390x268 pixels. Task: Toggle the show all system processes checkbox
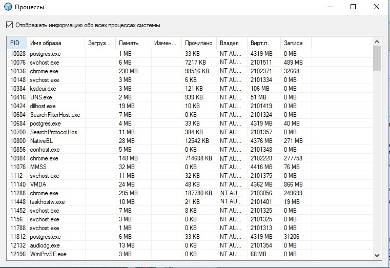click(9, 25)
